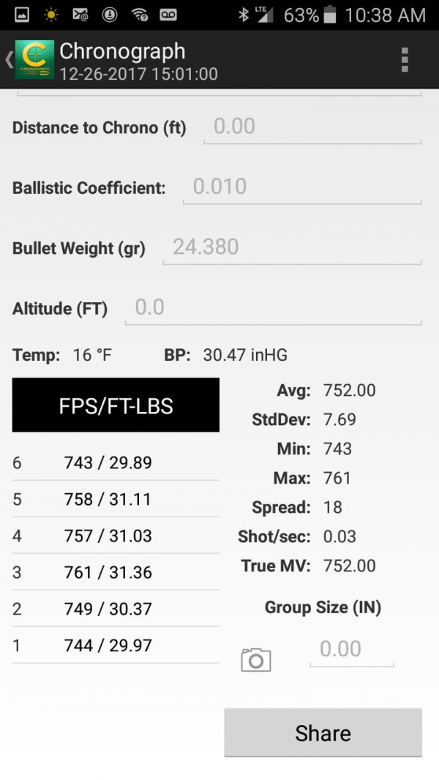
Task: Tap the Wi-Fi icon in status bar
Action: point(140,15)
